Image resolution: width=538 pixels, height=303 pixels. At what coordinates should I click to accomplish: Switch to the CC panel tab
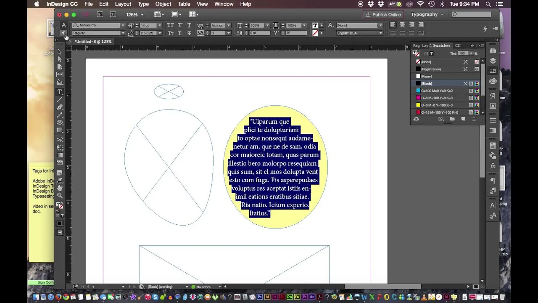coord(458,45)
